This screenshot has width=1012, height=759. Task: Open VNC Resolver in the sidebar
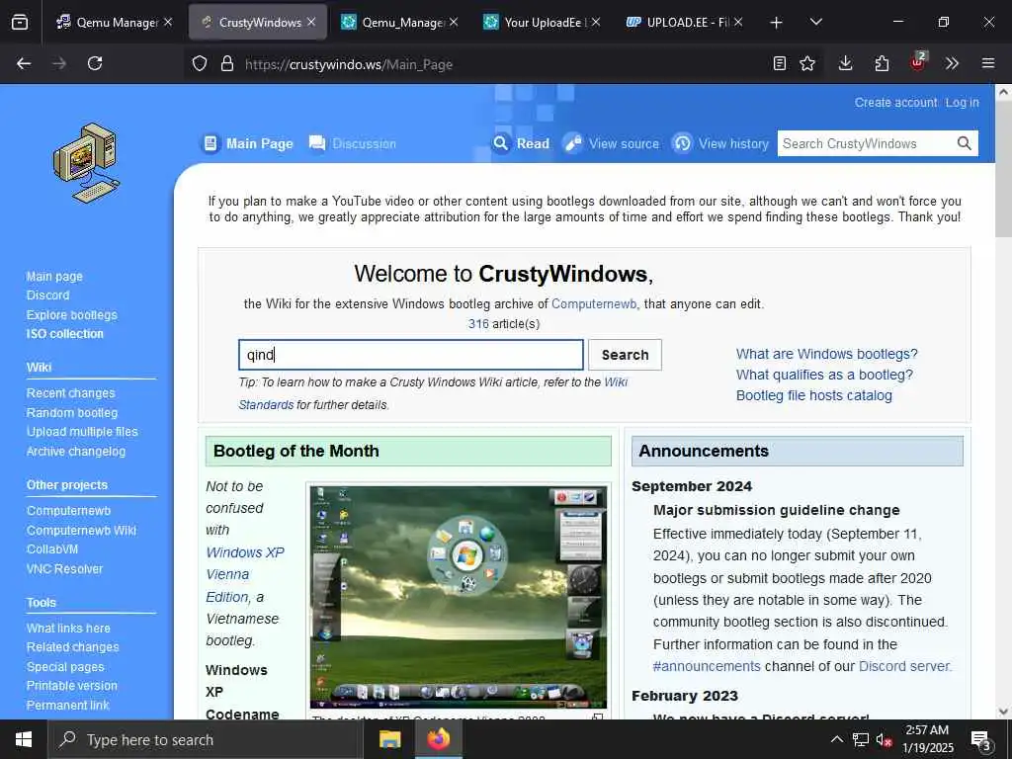click(x=64, y=568)
